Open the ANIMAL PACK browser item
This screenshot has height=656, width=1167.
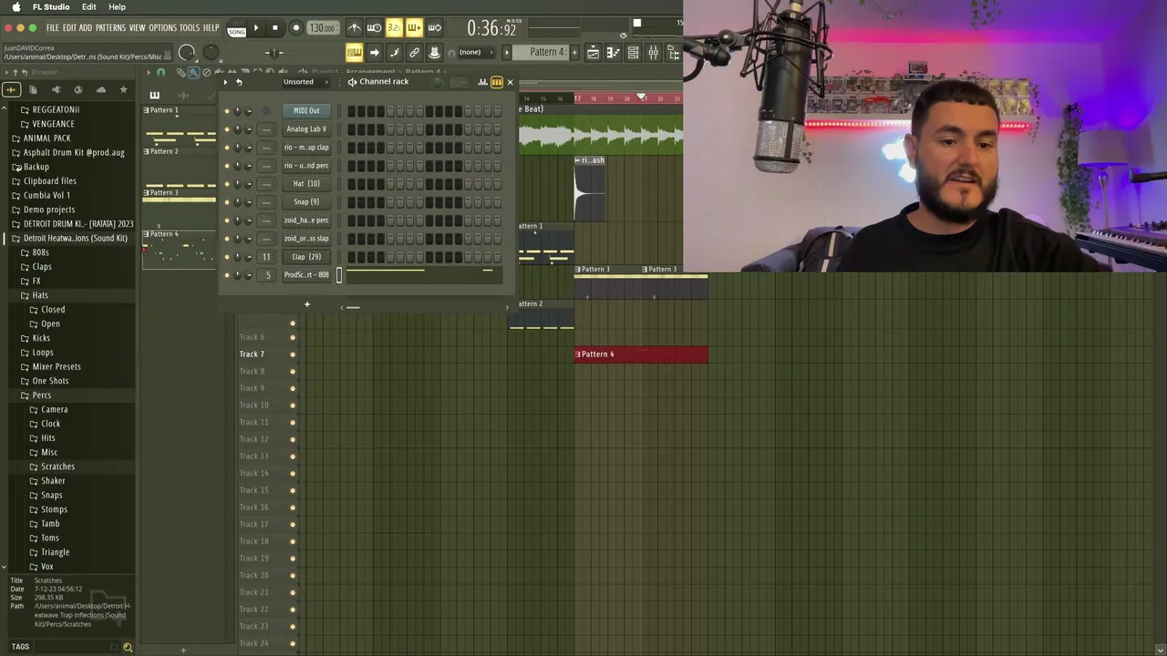[x=46, y=138]
